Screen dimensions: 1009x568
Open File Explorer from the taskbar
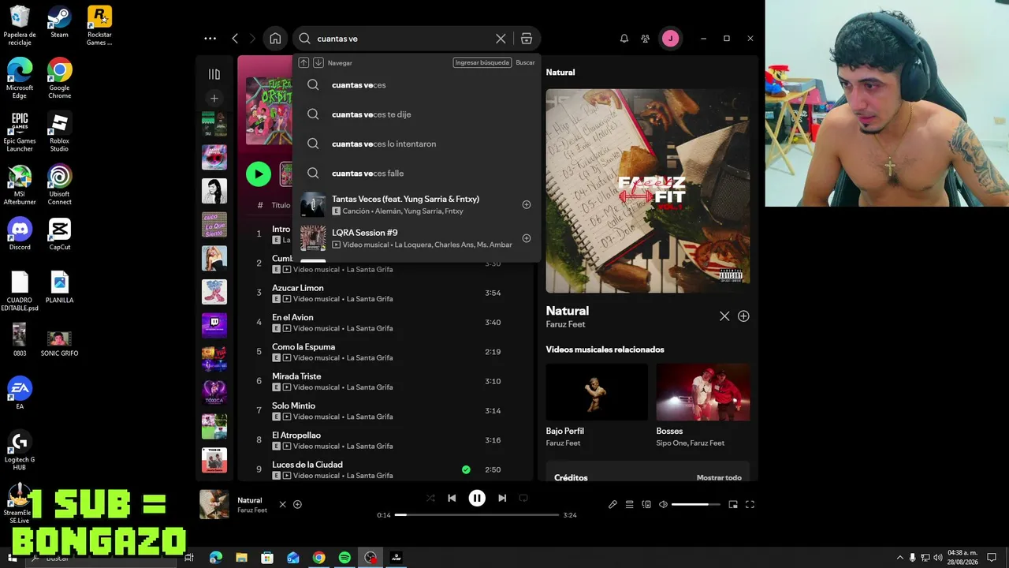point(241,558)
